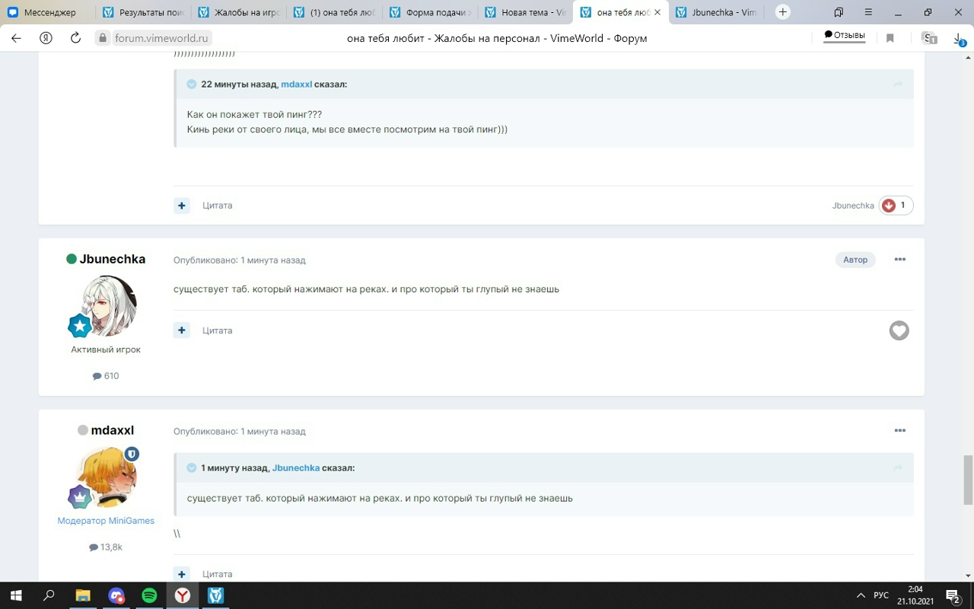
Task: Collapse the quoted Jbunechka message in mdaxxl's post
Action: (x=192, y=468)
